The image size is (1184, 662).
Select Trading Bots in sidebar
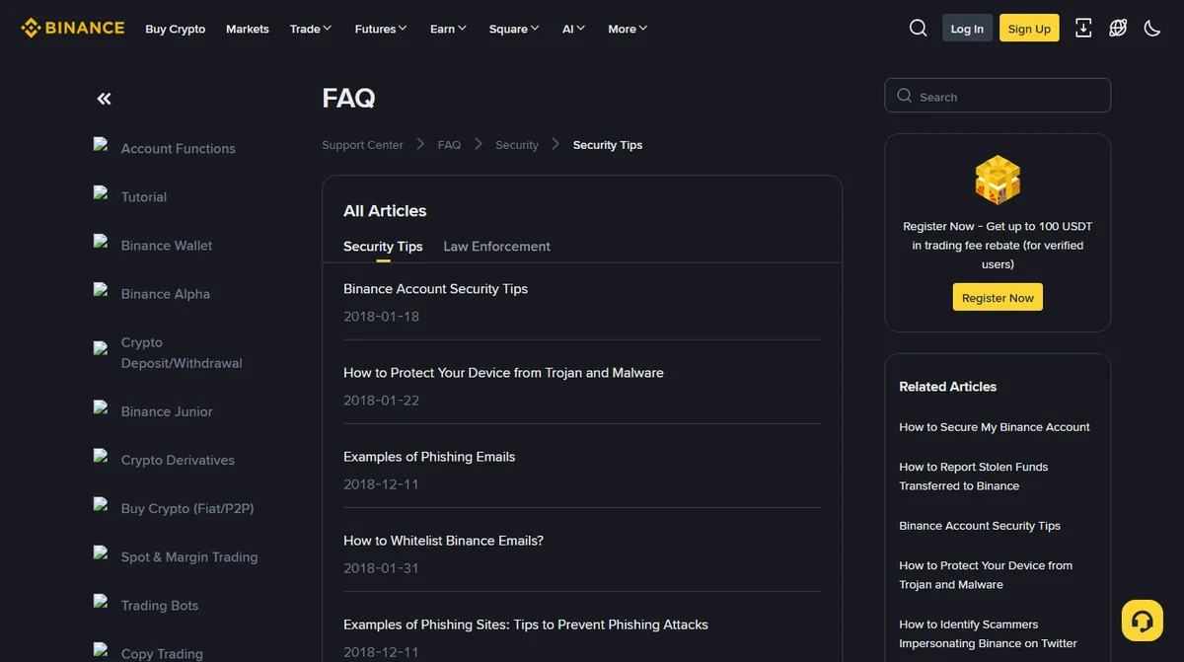point(160,605)
